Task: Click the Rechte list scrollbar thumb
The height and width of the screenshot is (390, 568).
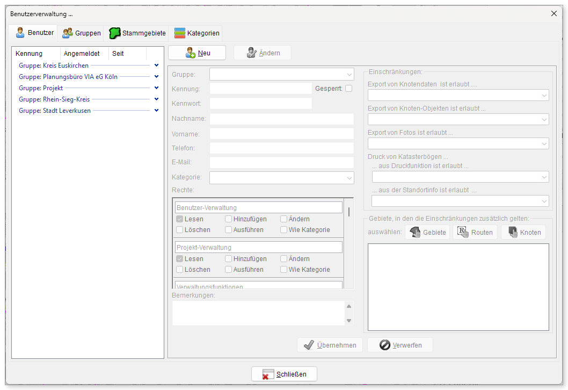Action: point(349,212)
